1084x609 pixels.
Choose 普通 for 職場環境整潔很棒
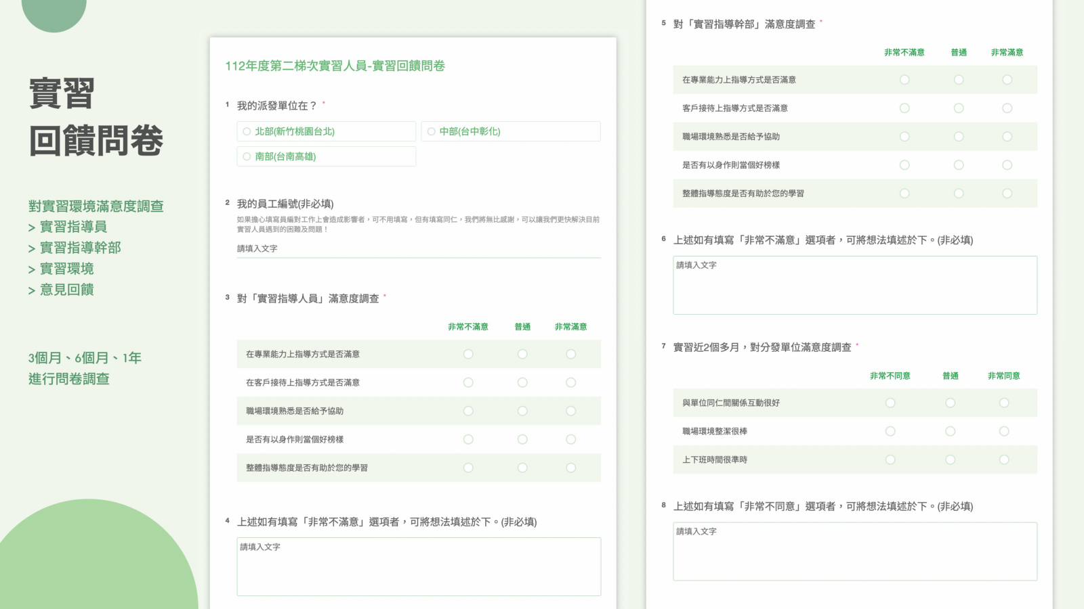pos(951,431)
